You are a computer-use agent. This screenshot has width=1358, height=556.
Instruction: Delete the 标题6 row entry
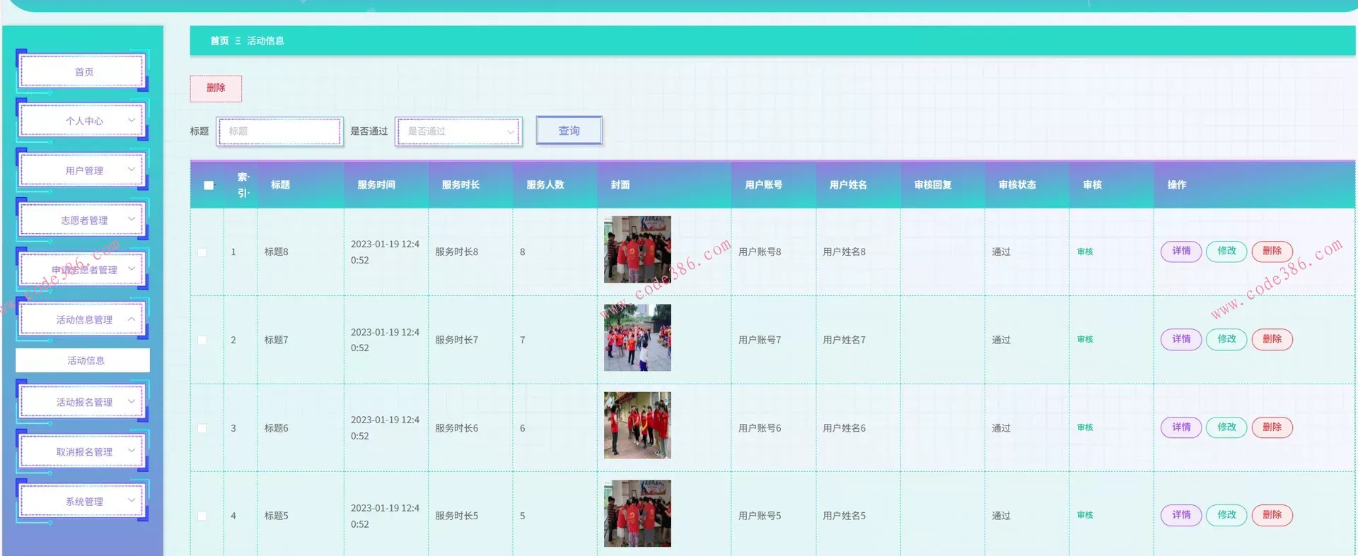click(x=1271, y=427)
